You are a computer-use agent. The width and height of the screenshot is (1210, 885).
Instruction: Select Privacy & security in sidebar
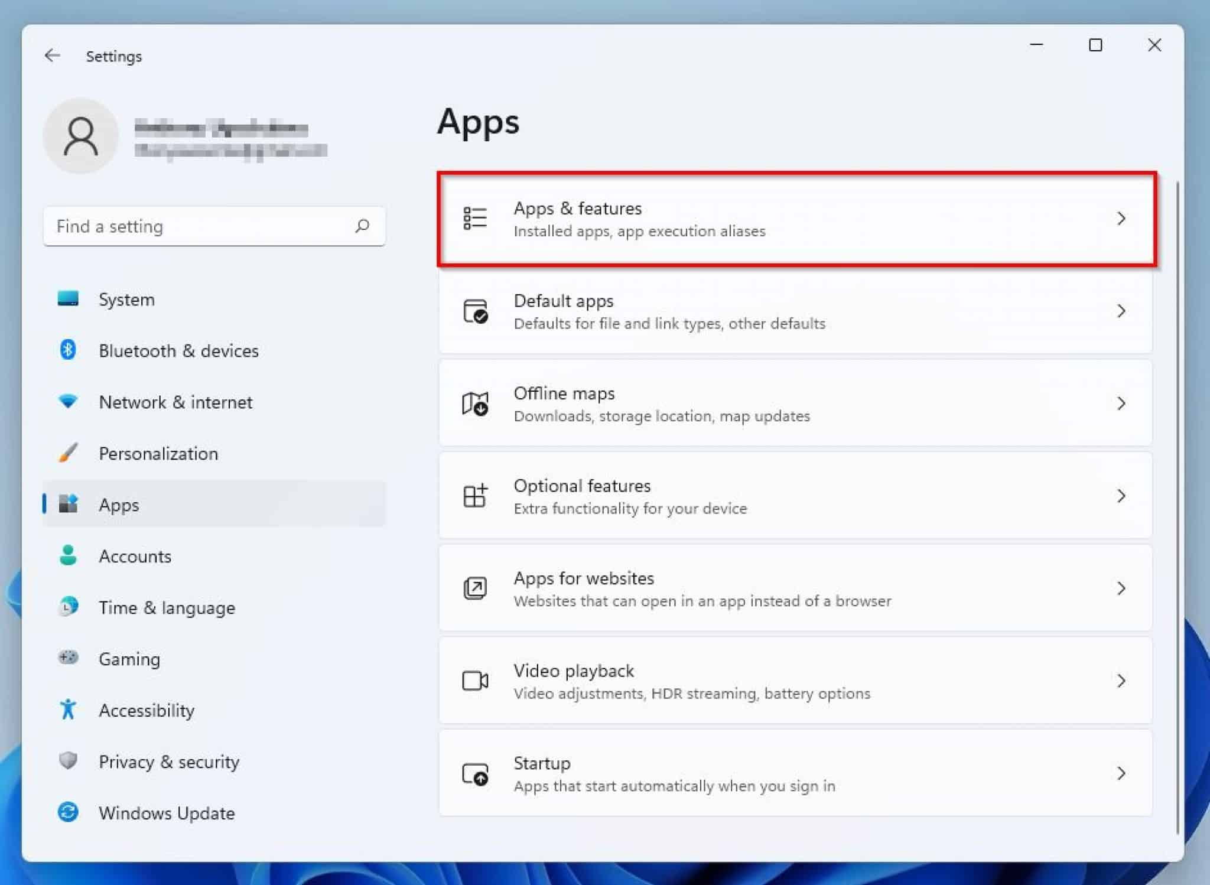(x=169, y=762)
